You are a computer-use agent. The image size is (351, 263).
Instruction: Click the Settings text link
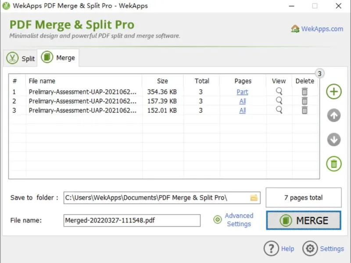(332, 249)
